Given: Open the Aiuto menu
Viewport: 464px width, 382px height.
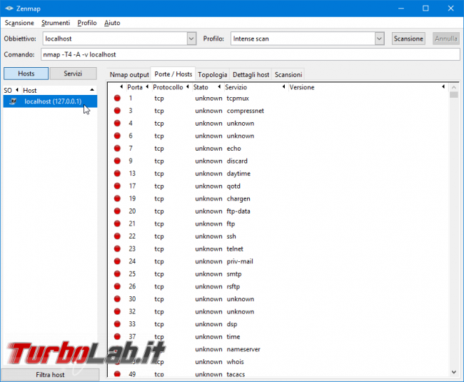Looking at the screenshot, I should coord(112,23).
